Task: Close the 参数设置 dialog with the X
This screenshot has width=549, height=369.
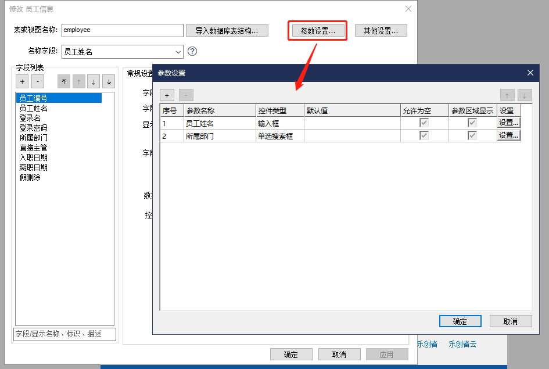Action: click(530, 73)
